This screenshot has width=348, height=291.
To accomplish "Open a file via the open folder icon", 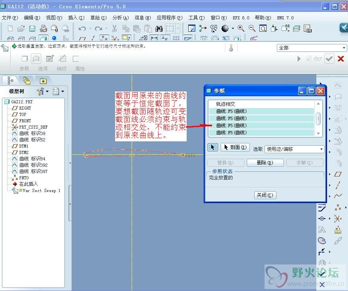I will click(x=21, y=29).
